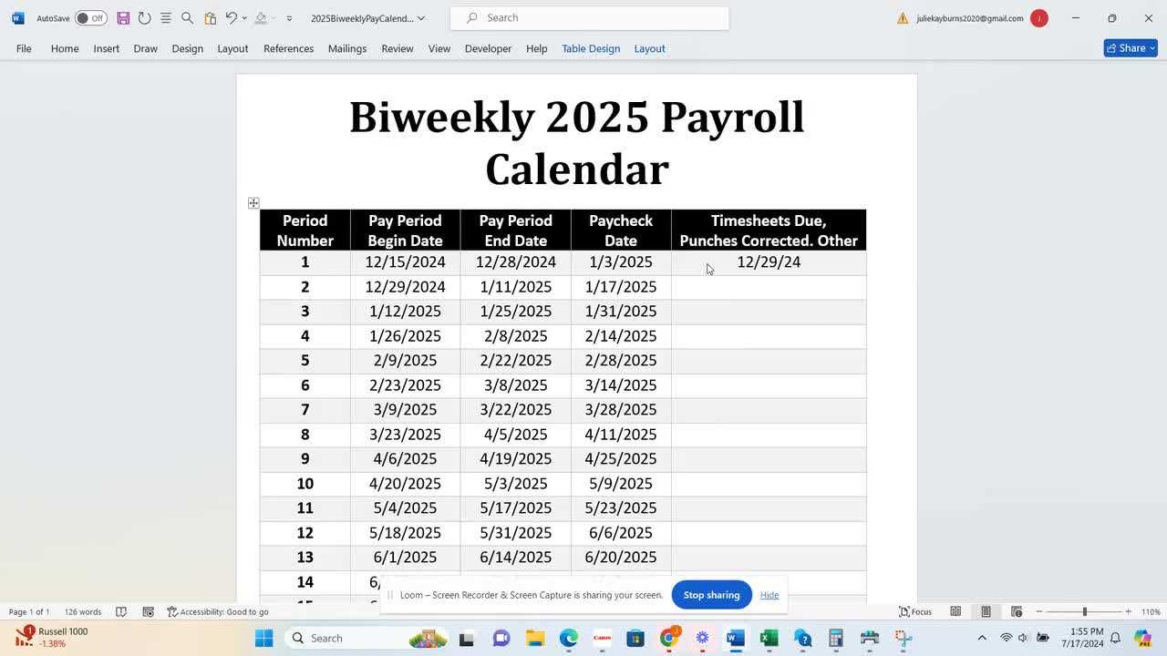Enable Focus mode in the status bar
The width and height of the screenshot is (1167, 656).
(916, 611)
